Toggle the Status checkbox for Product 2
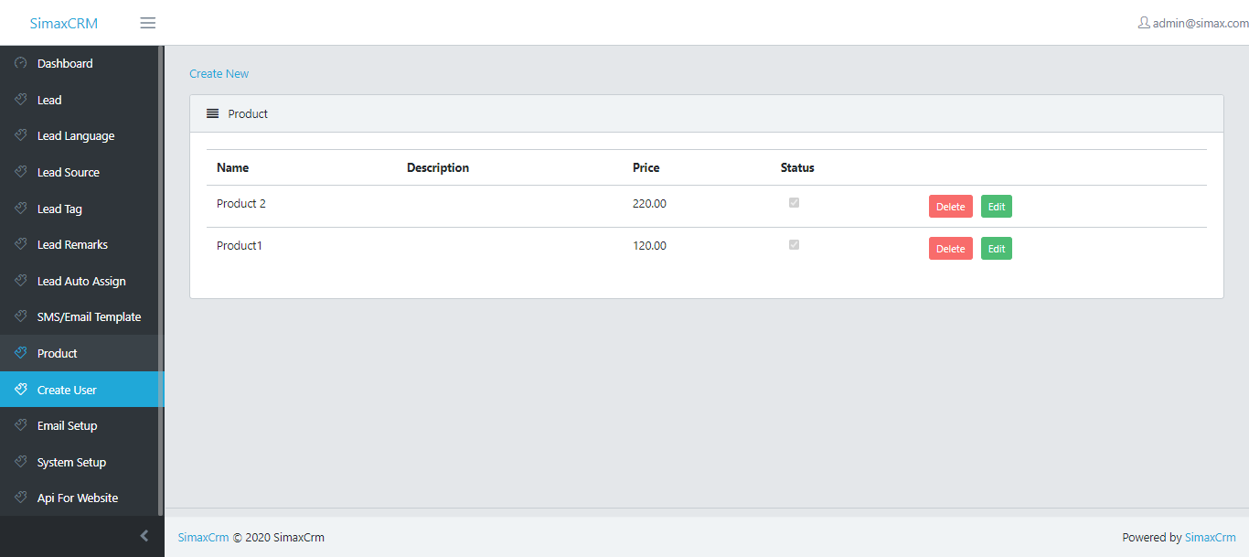Viewport: 1249px width, 557px height. pyautogui.click(x=794, y=203)
